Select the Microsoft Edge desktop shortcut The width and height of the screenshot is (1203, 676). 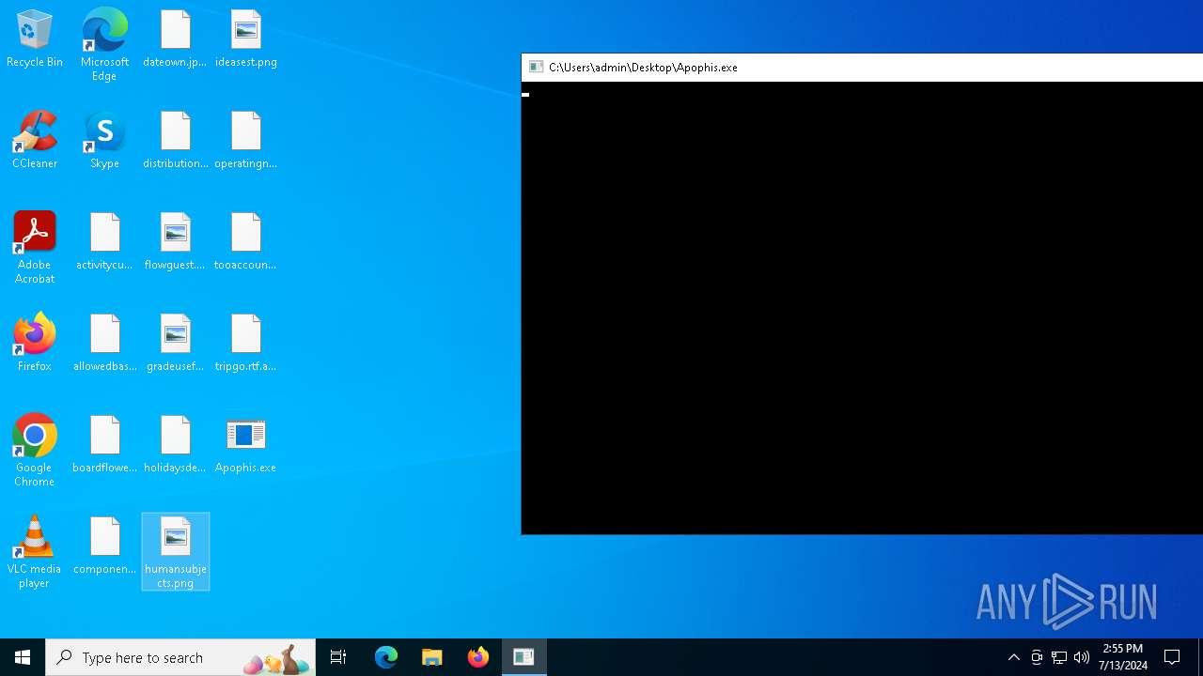104,45
